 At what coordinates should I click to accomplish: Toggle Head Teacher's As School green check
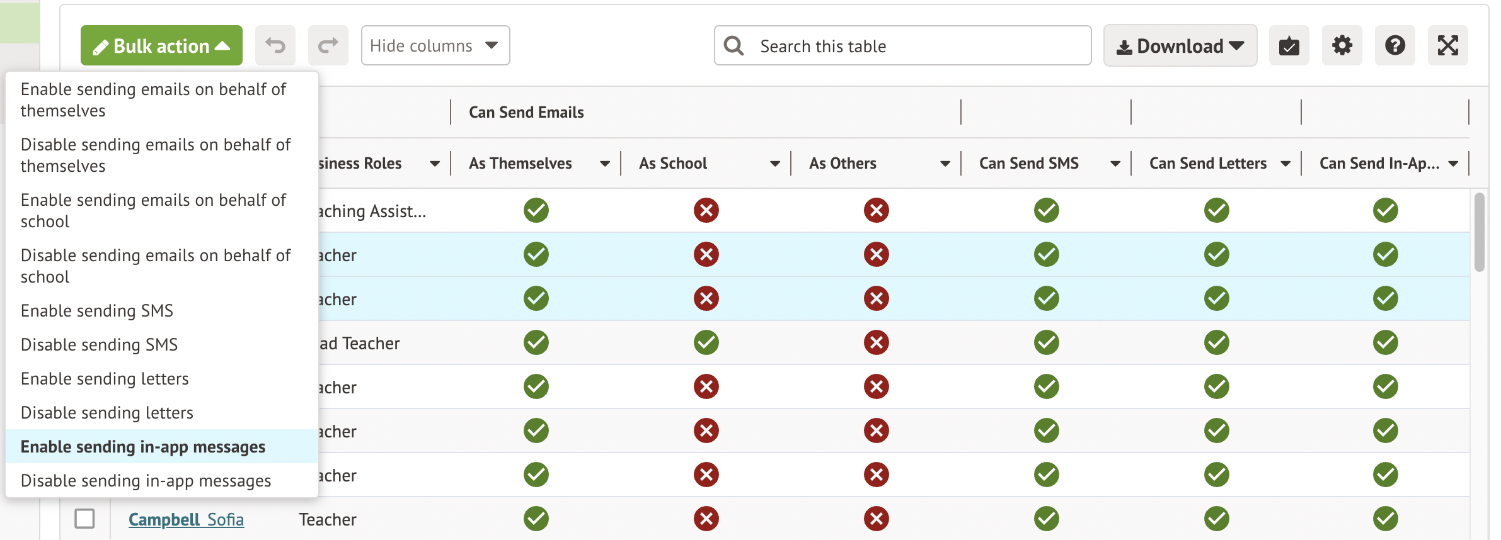706,342
